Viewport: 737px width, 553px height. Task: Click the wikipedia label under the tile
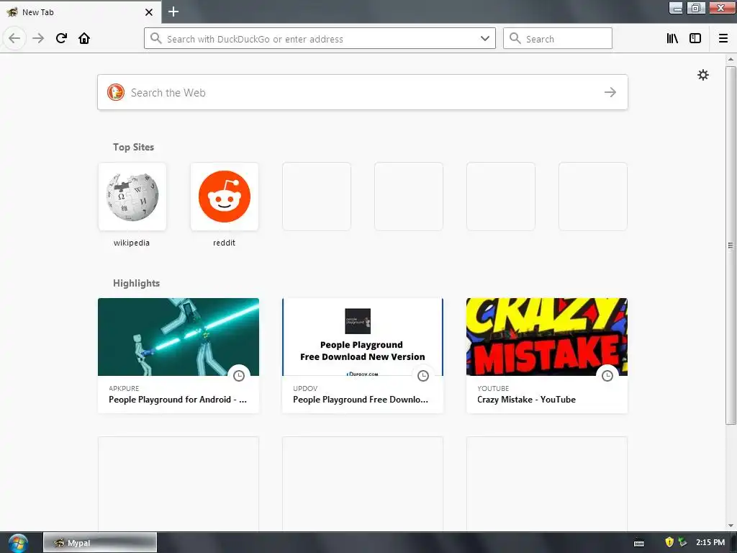click(x=132, y=243)
